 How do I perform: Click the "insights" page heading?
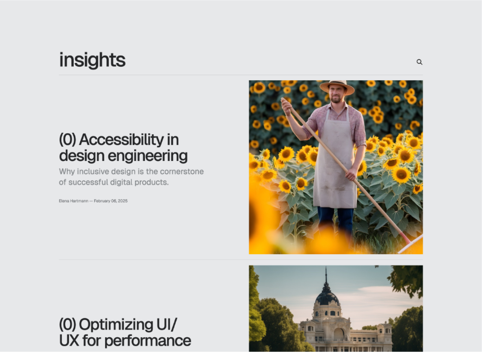tap(92, 60)
